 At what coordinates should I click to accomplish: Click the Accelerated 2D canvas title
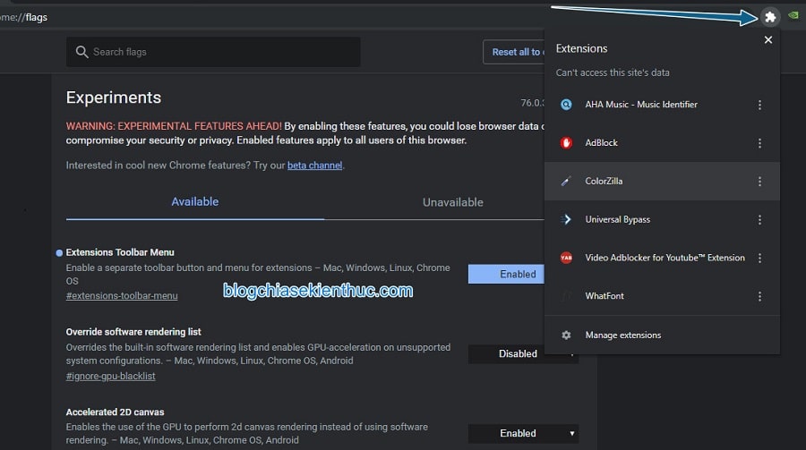coord(116,412)
